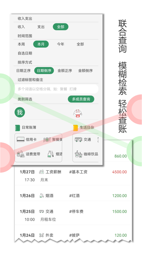The height and width of the screenshot is (253, 142).
Task: Select the 收入 income filter
Action: 21,27
